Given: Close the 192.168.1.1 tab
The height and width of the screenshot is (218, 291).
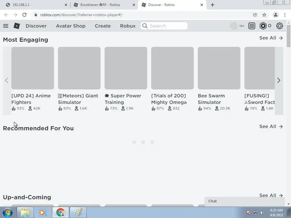Looking at the screenshot, I should 66,5.
